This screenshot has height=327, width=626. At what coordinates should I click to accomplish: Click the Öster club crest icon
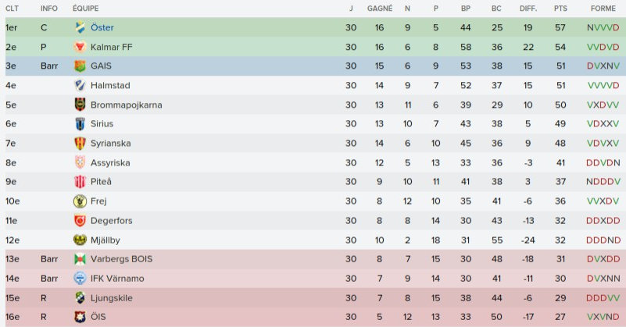(80, 27)
